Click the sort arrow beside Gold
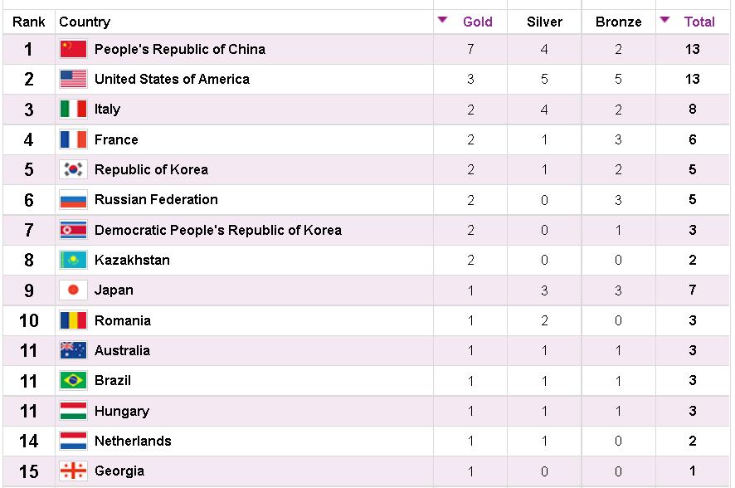735x488 pixels. pos(442,20)
